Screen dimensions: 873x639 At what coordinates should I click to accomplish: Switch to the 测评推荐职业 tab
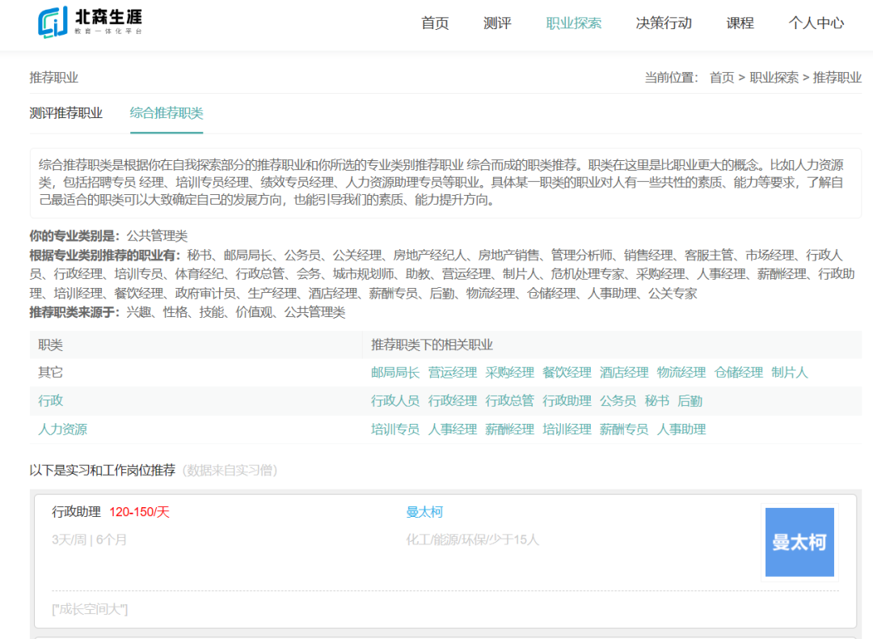(x=66, y=113)
